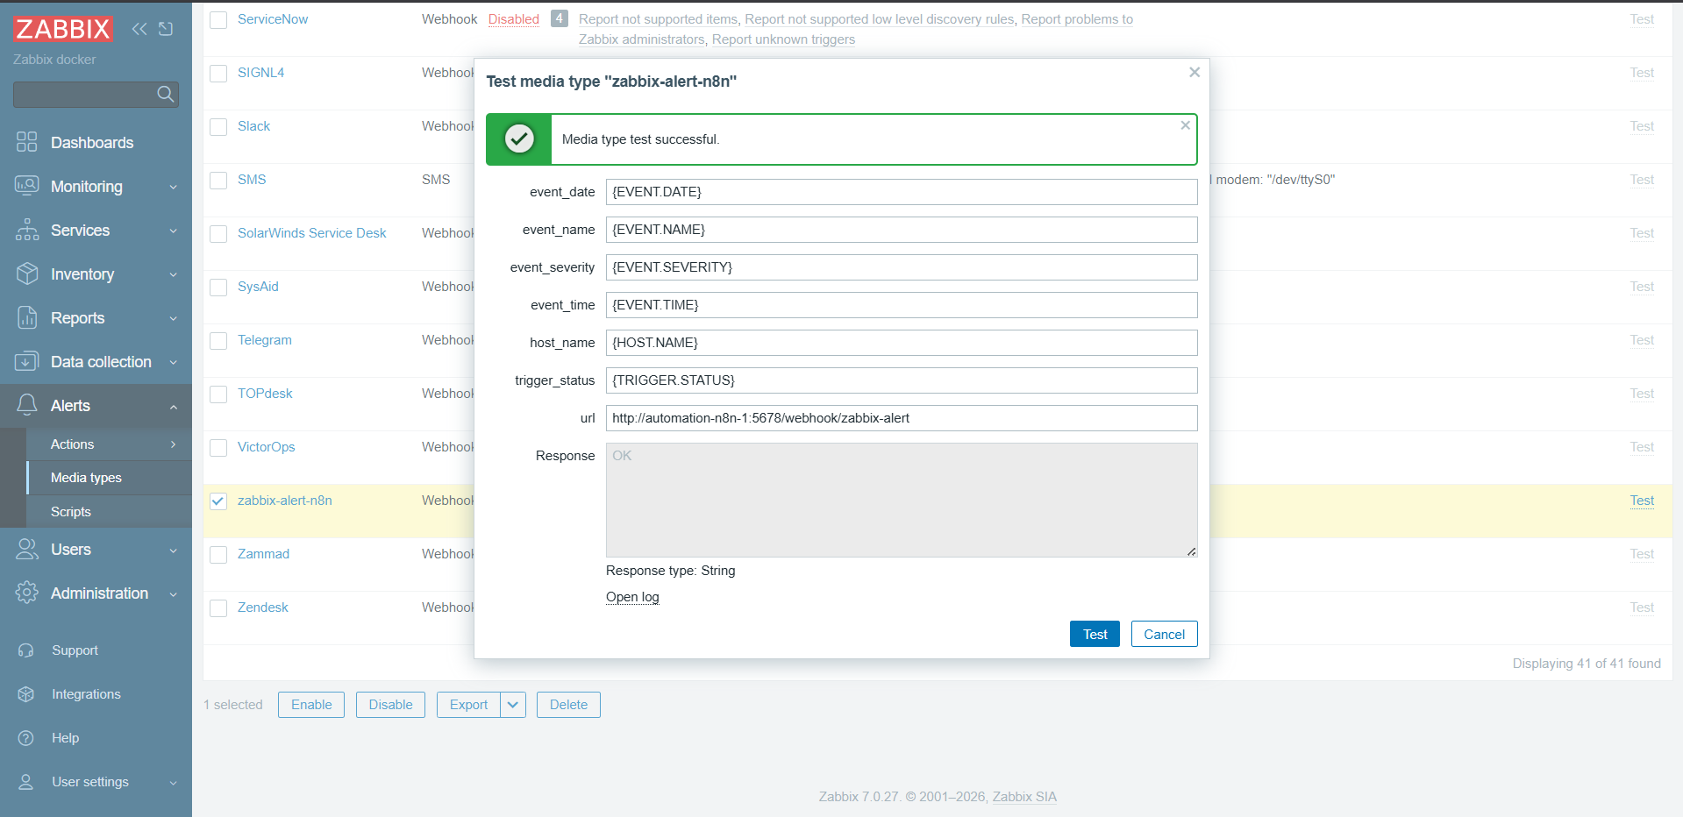
Task: Tick the Zendesk checkbox
Action: [218, 608]
